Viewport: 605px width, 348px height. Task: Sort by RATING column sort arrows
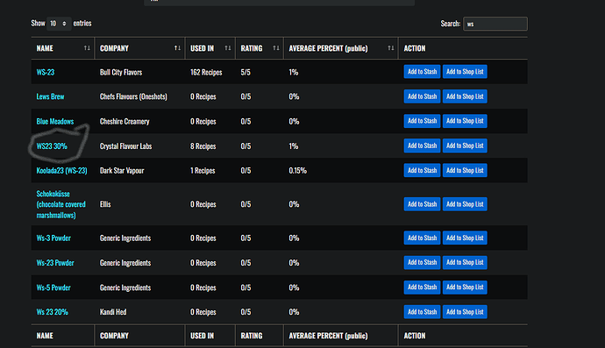point(276,48)
